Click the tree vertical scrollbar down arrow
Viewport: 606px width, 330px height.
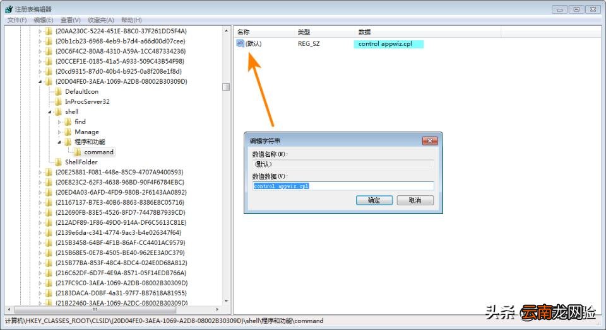(227, 301)
